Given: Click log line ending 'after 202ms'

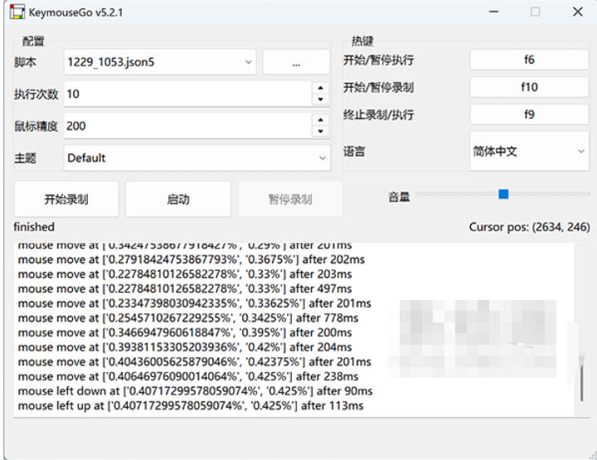Looking at the screenshot, I should (192, 259).
